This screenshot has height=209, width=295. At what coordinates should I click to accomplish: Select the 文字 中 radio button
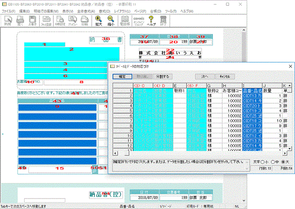pyautogui.click(x=273, y=162)
